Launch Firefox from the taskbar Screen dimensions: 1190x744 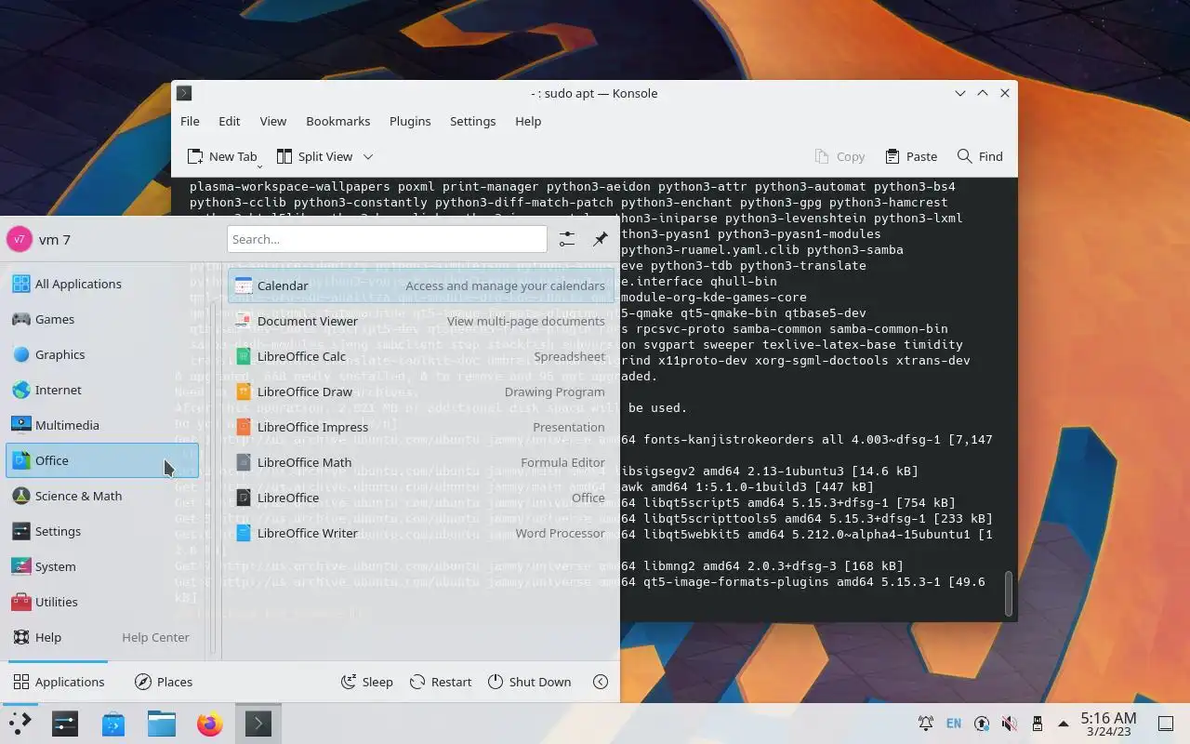(210, 724)
